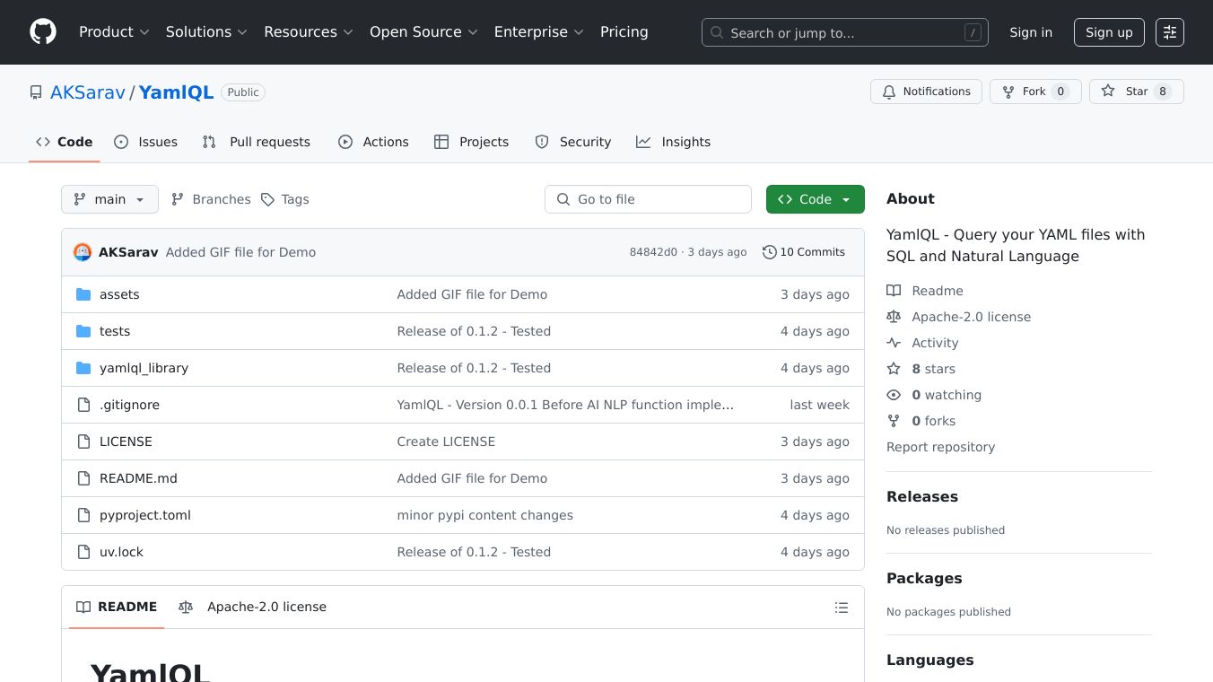
Task: Open the README.md file
Action: (x=138, y=478)
